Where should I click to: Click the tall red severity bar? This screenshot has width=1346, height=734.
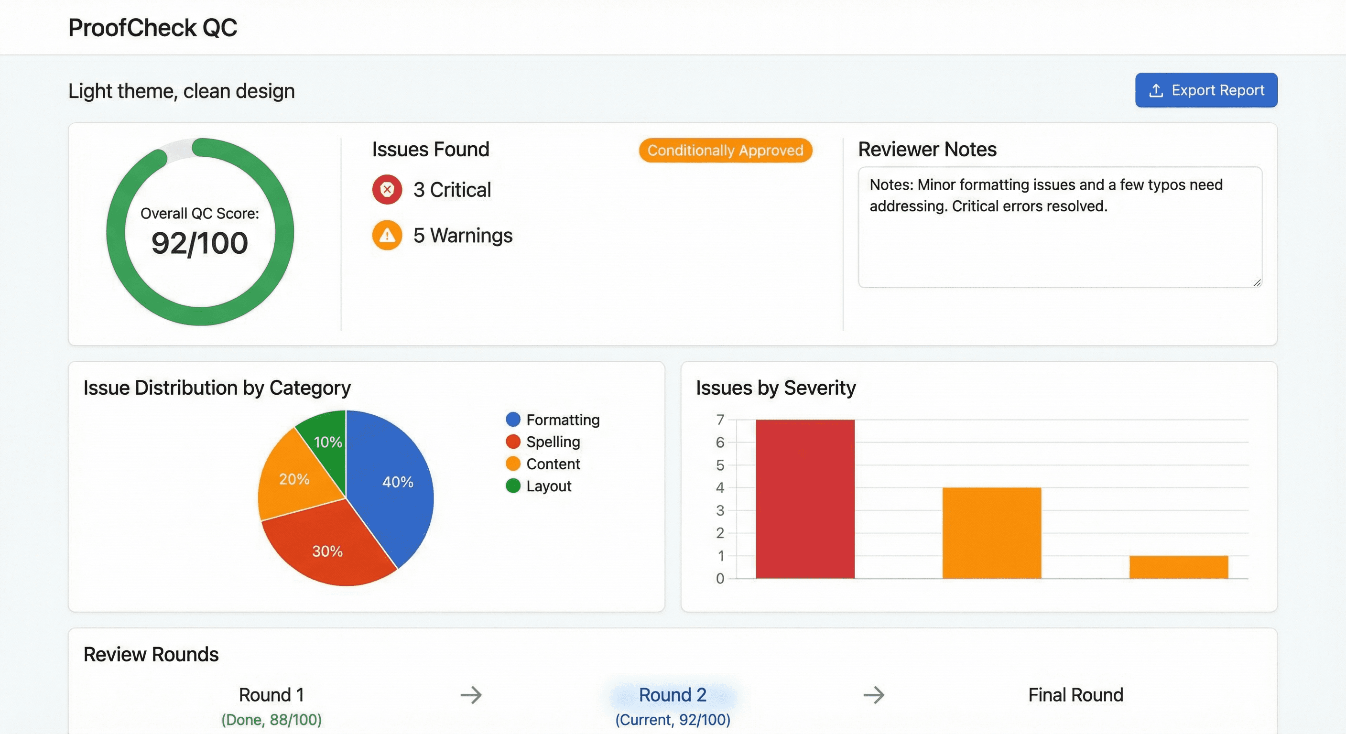[x=804, y=499]
